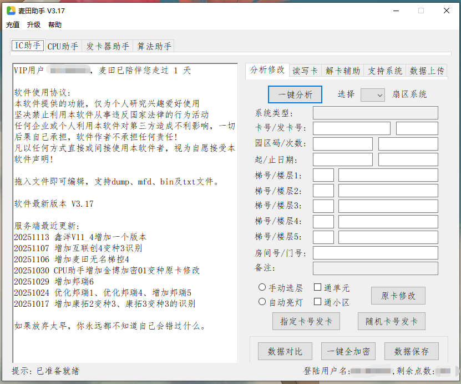
Task: Open the 帮助 menu
Action: tap(54, 24)
